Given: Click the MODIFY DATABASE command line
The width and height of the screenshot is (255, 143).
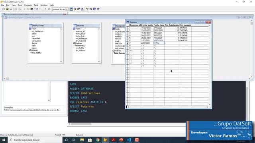Looking at the screenshot, I should coord(82,89).
